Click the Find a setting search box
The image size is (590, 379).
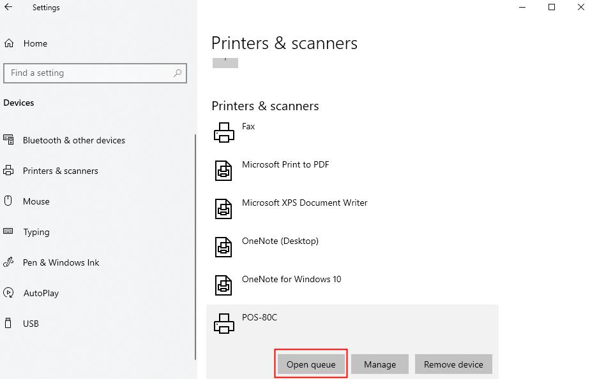pos(89,73)
